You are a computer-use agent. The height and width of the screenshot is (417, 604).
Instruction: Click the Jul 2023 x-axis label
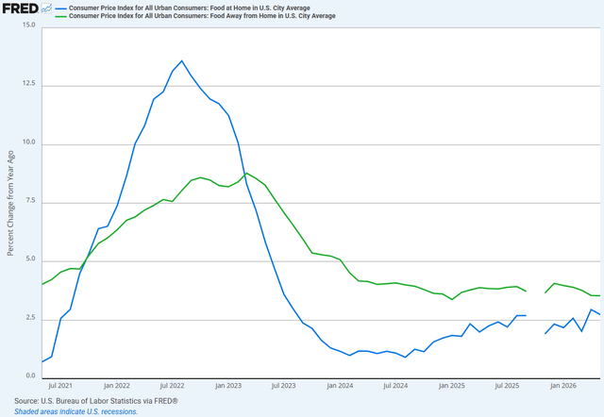[x=283, y=386]
